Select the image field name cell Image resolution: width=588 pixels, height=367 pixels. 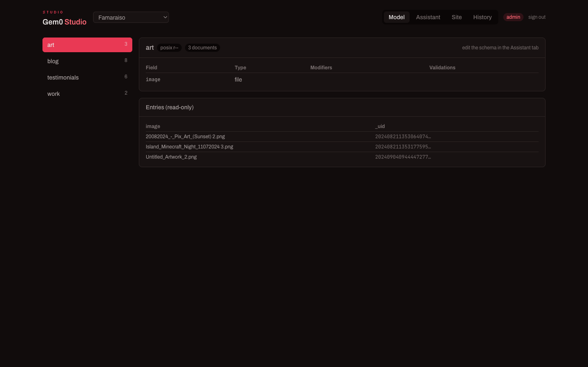click(153, 80)
